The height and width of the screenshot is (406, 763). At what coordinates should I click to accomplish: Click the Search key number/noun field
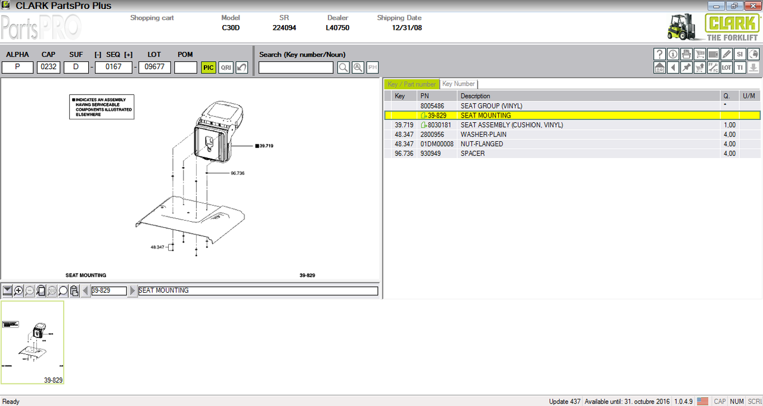tap(296, 67)
